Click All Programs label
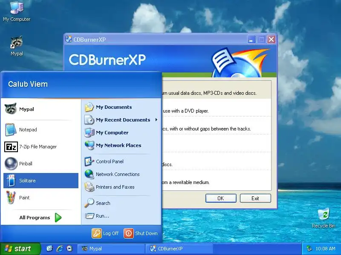This screenshot has width=341, height=255. point(35,218)
